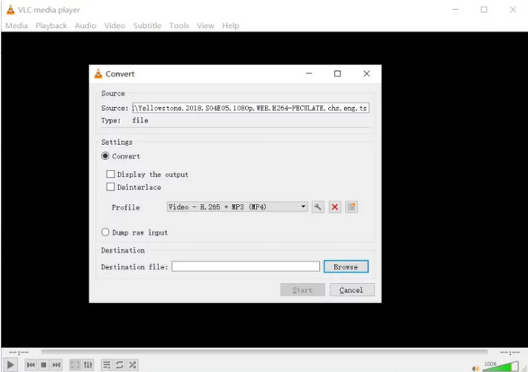
Task: Enable Display the output checkbox
Action: 110,174
